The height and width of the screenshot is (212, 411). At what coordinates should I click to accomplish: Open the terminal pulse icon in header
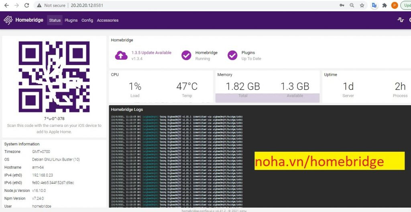[400, 20]
